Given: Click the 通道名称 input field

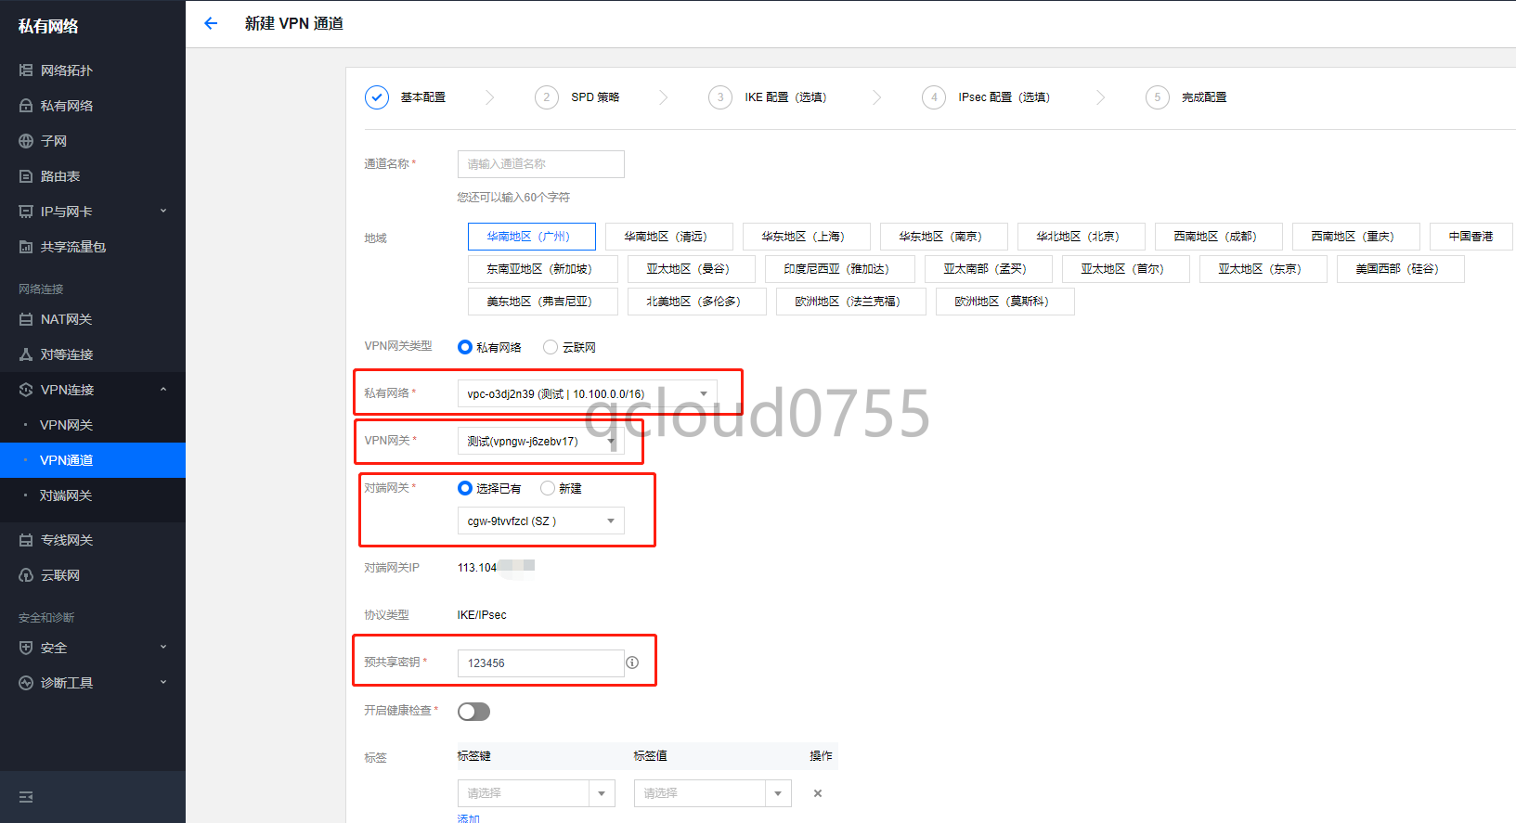Looking at the screenshot, I should tap(540, 164).
